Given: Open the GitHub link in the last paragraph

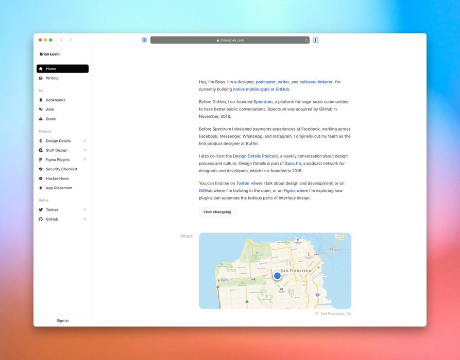Looking at the screenshot, I should click(206, 191).
